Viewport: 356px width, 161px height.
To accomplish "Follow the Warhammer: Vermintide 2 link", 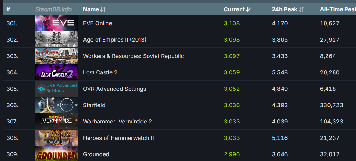I will click(117, 122).
